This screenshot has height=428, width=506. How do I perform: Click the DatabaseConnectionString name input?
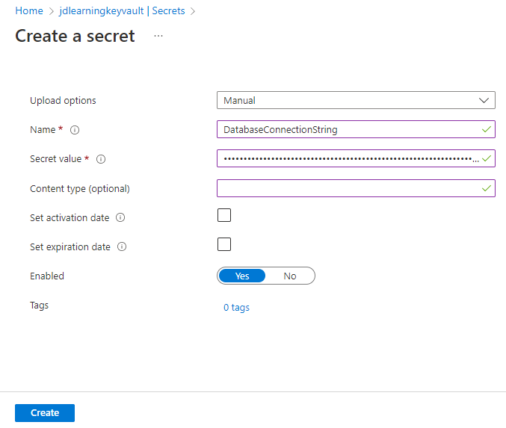(356, 129)
